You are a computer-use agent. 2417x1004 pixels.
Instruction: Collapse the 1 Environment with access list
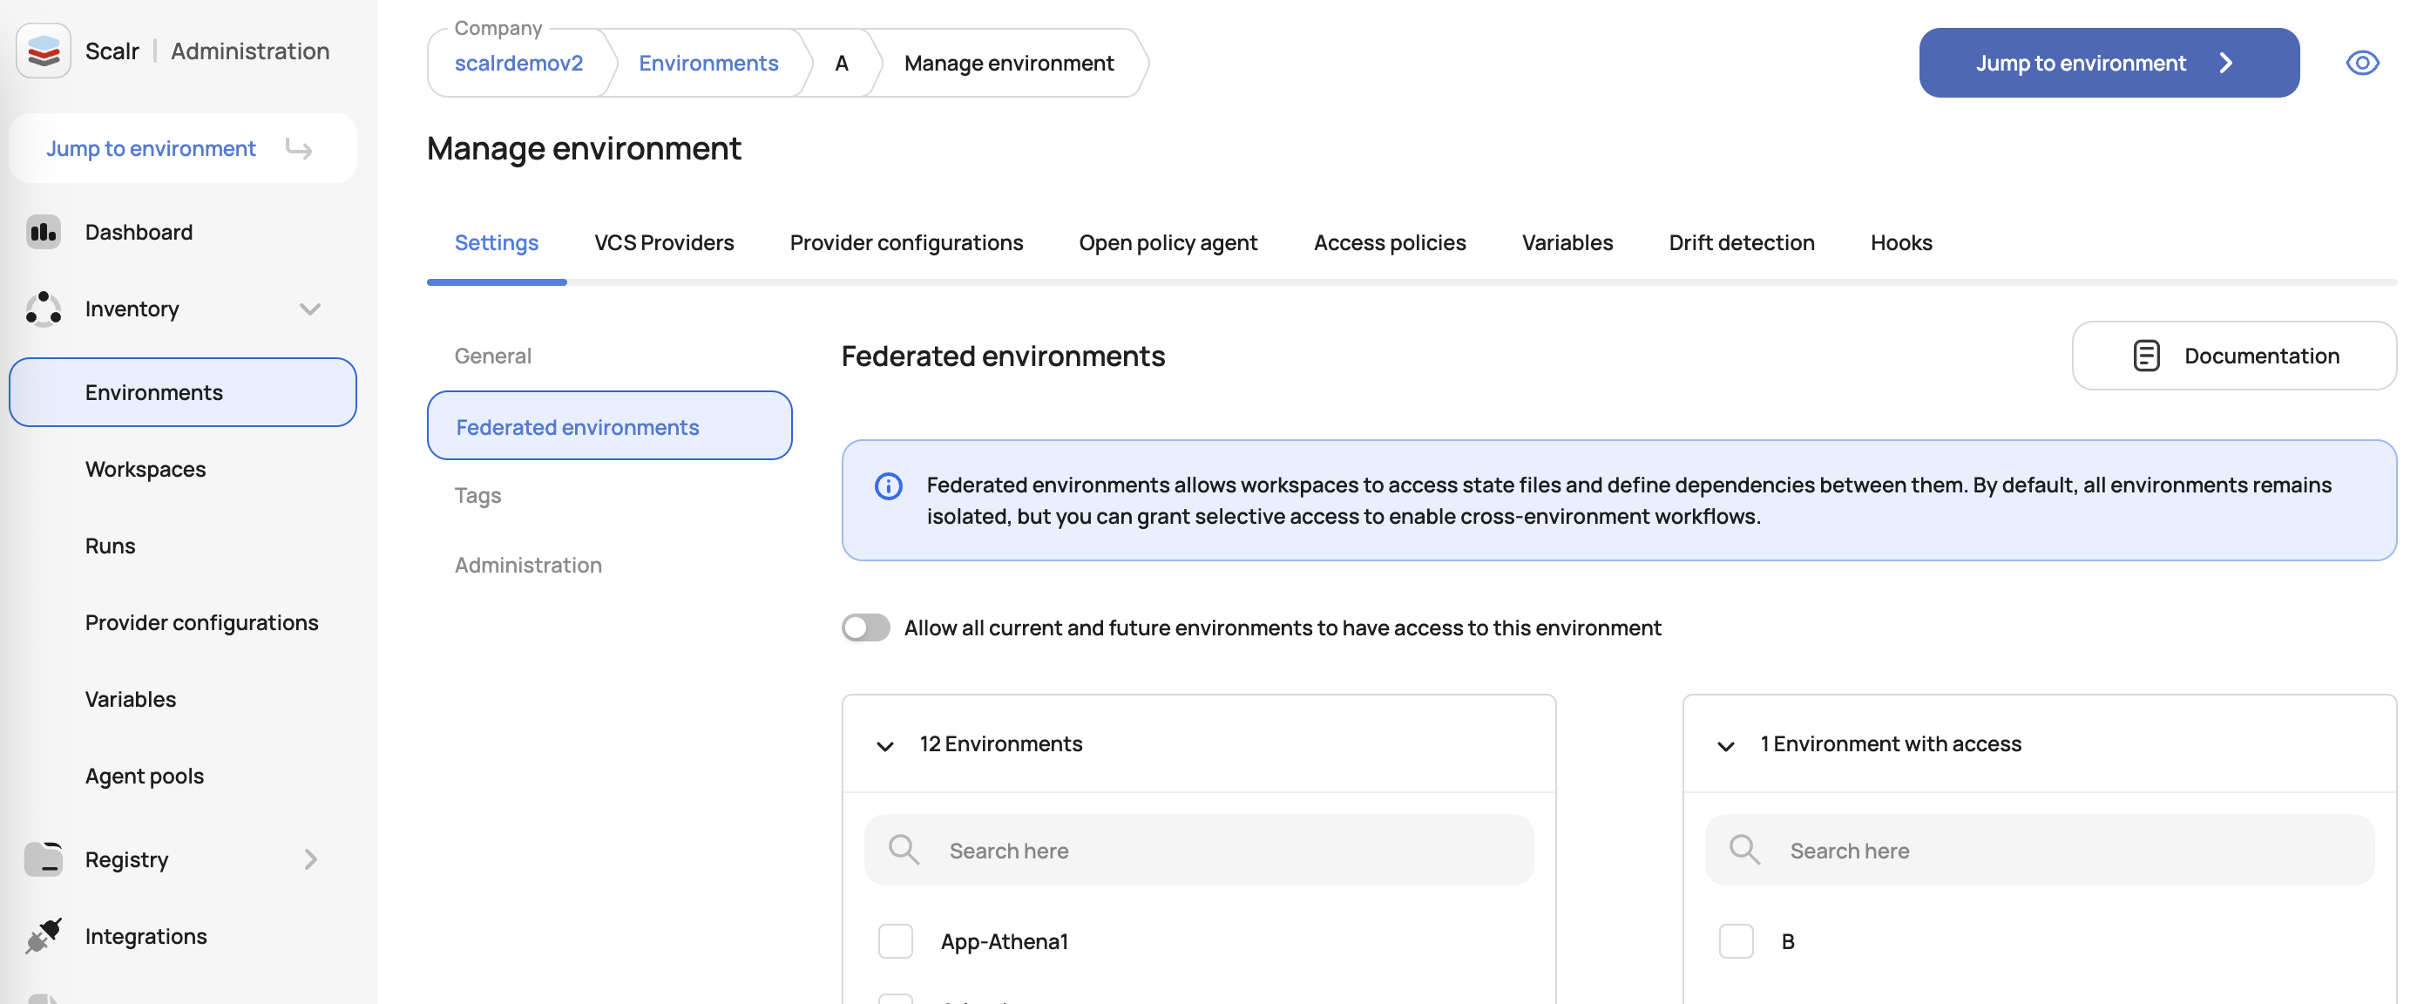click(1724, 745)
